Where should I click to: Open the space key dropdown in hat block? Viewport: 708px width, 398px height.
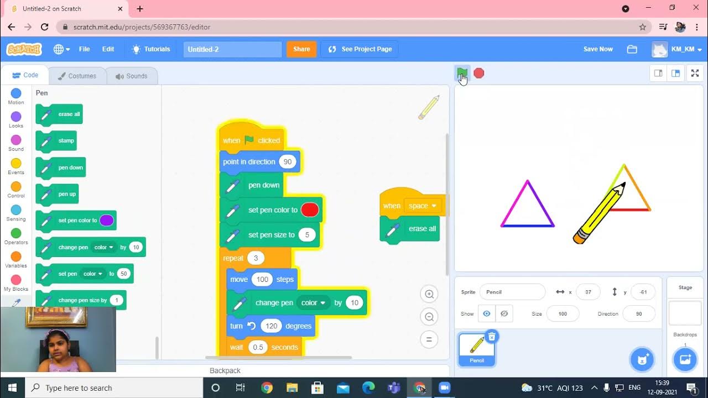click(423, 206)
